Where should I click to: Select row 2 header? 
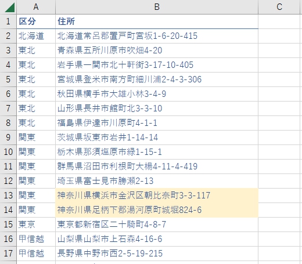[x=8, y=36]
